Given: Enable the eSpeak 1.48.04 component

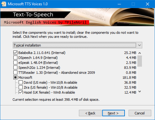Looking at the screenshot, I should click(15, 63).
